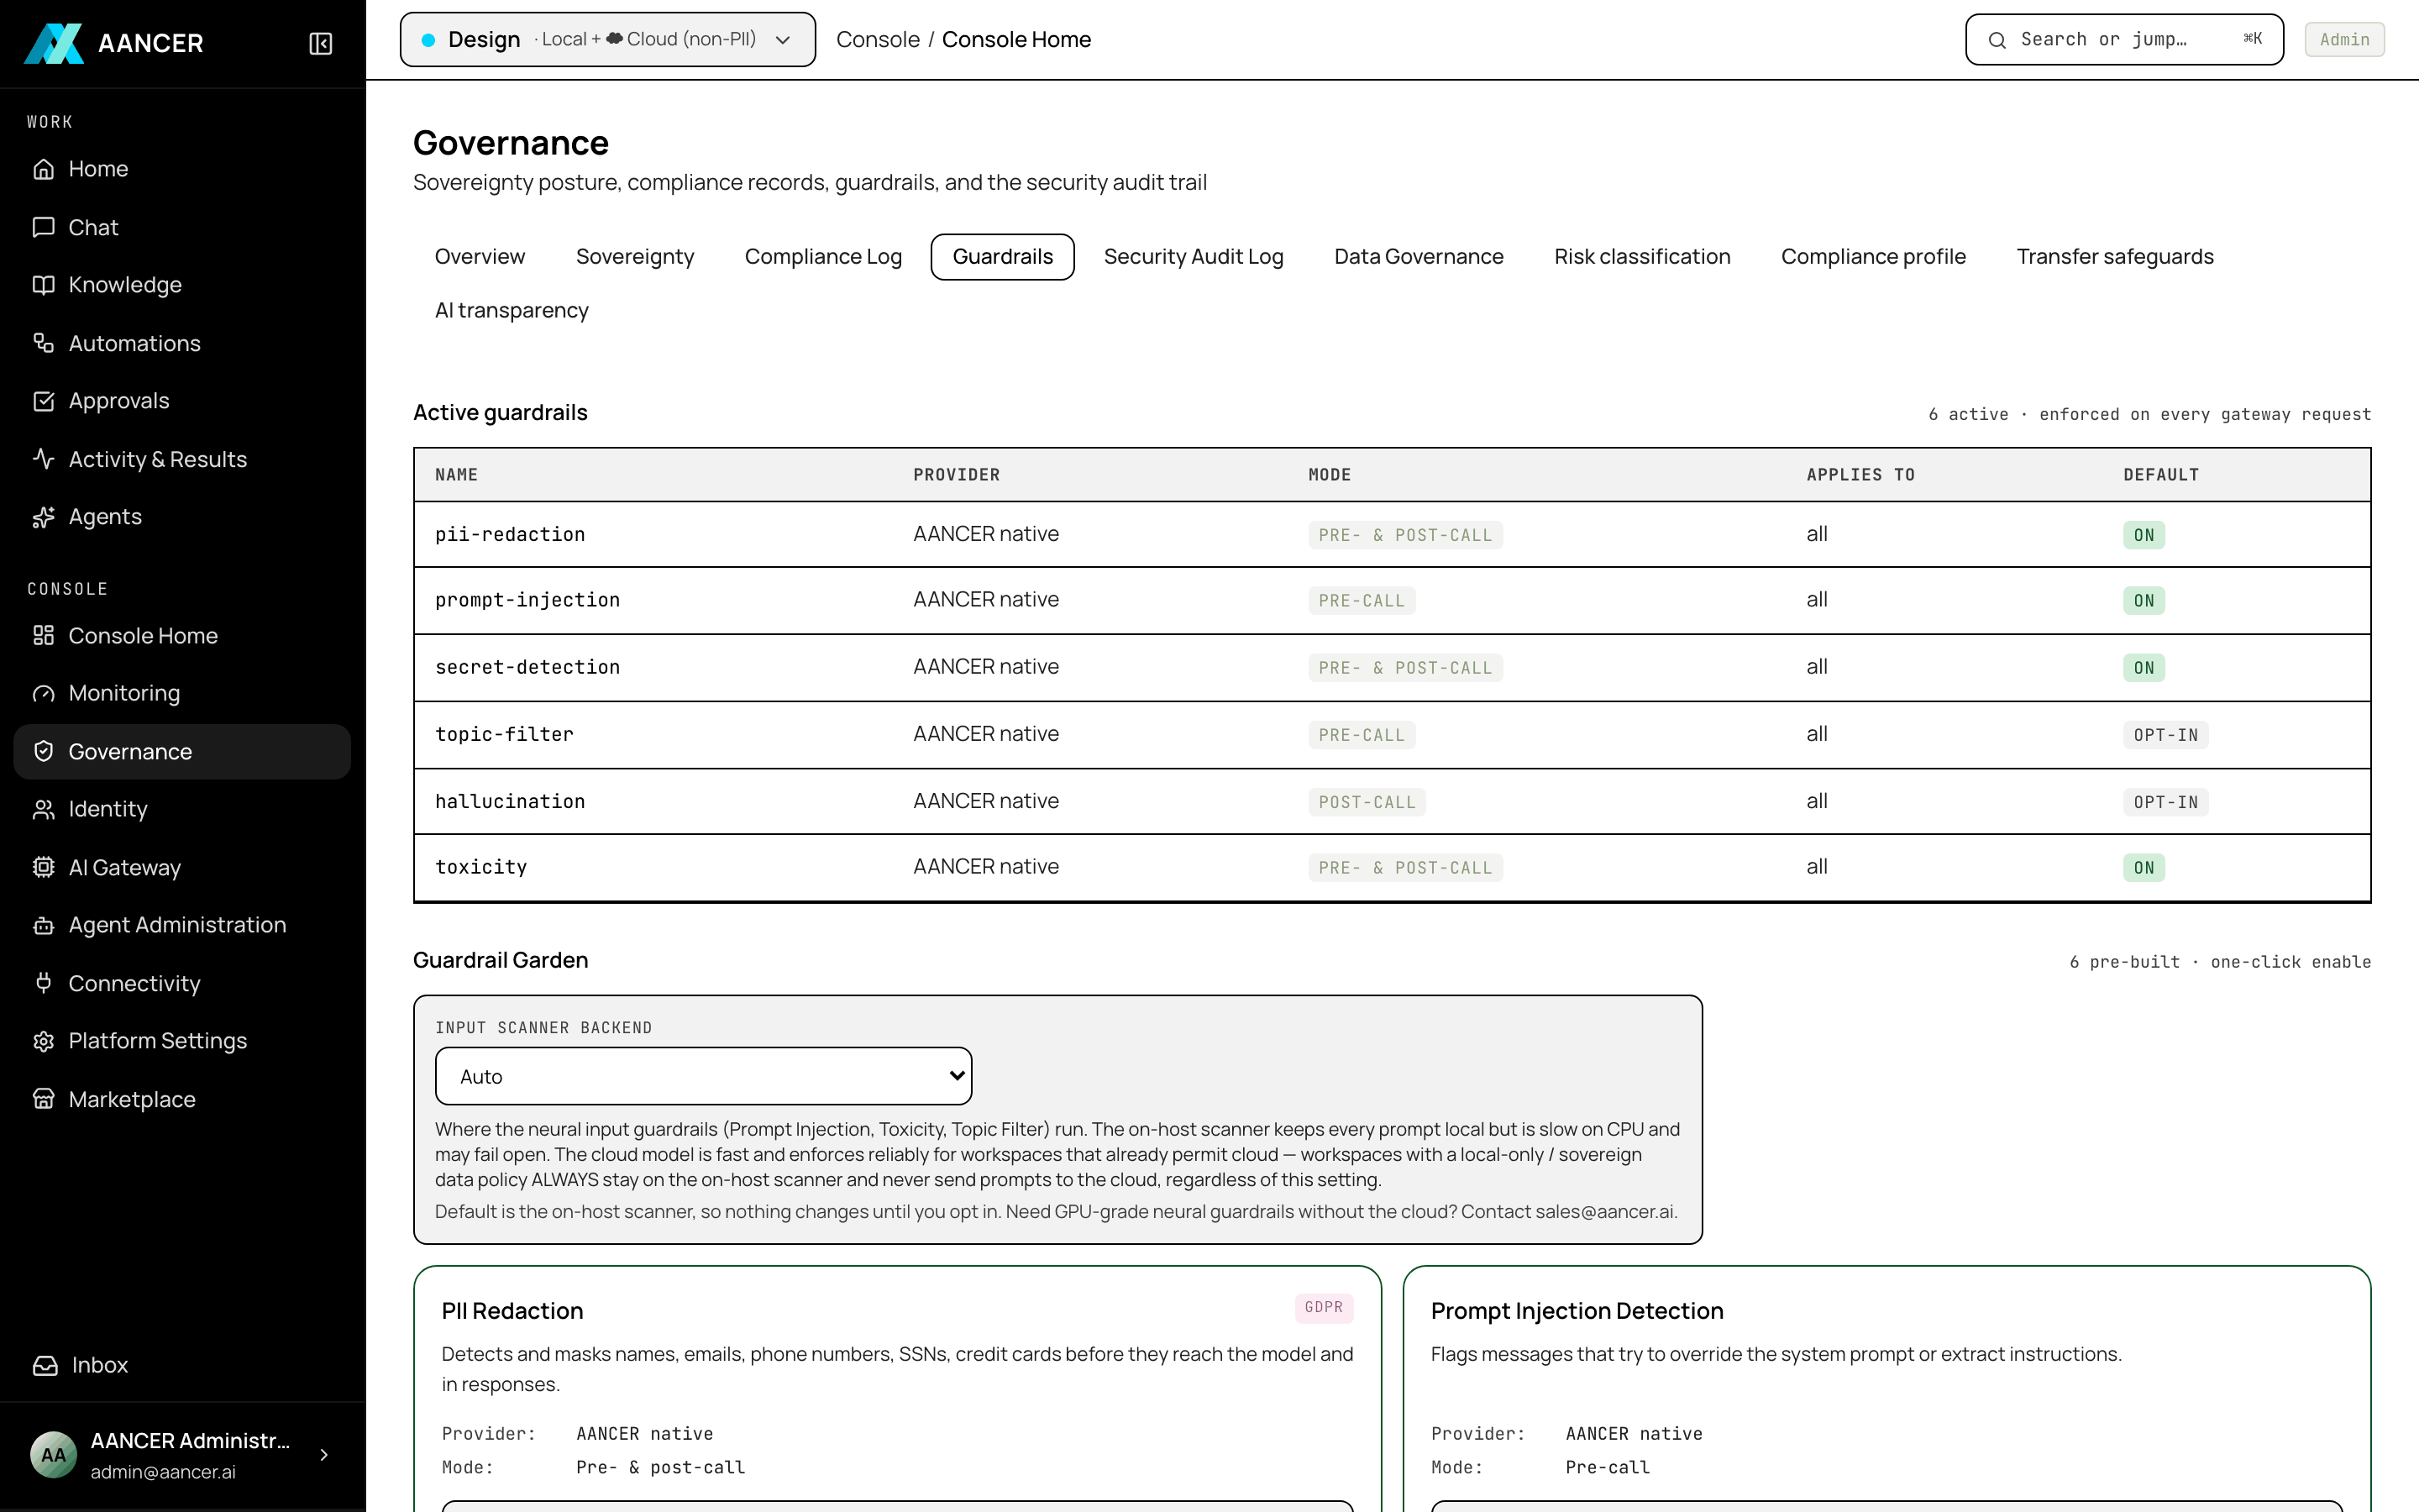The image size is (2419, 1512).
Task: Click the prompt-injection guardrail name
Action: (527, 600)
